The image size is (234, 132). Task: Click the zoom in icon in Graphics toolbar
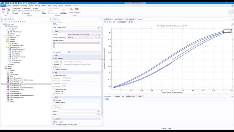(x=105, y=22)
